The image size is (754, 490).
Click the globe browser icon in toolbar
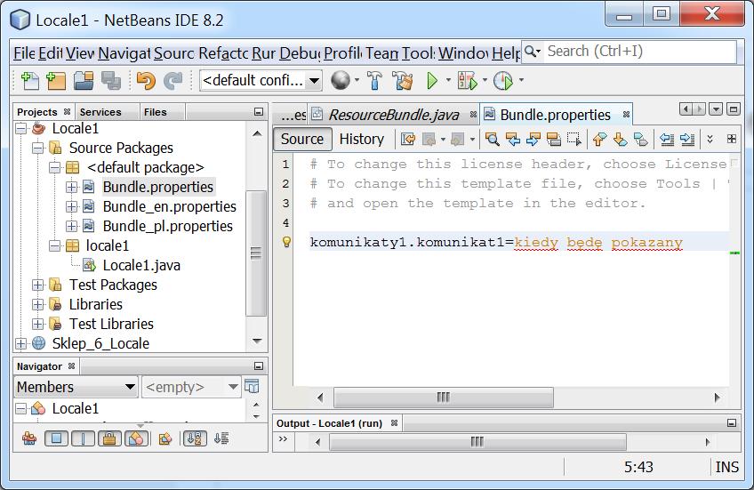[341, 80]
